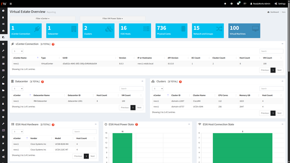This screenshot has width=290, height=163.
Task: Open favorites via the star icon
Action: coord(225,4)
